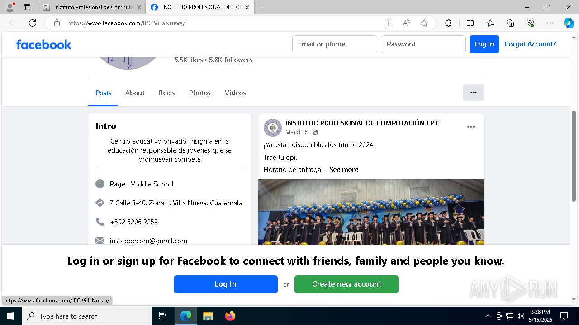Click the email insprodecom@gmail.com
The width and height of the screenshot is (579, 325).
(x=148, y=241)
